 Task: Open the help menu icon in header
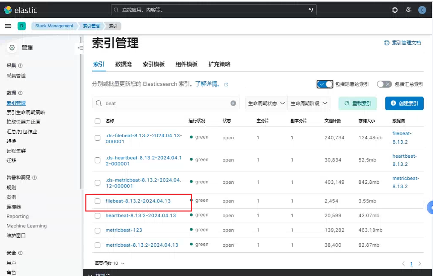(x=395, y=10)
